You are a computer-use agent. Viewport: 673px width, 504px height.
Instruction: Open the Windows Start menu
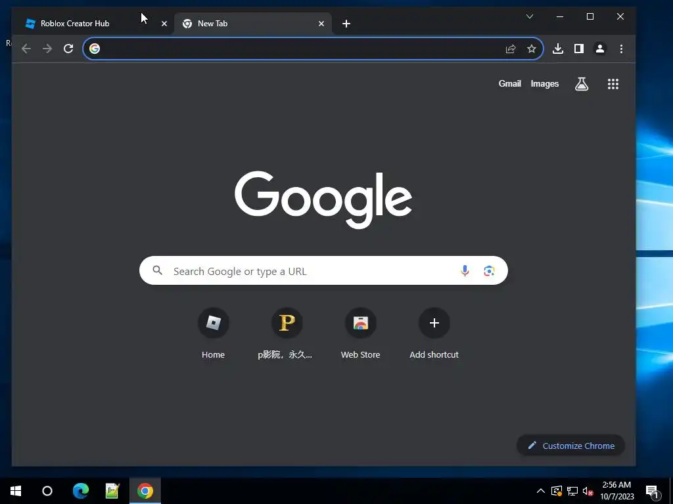click(x=16, y=491)
